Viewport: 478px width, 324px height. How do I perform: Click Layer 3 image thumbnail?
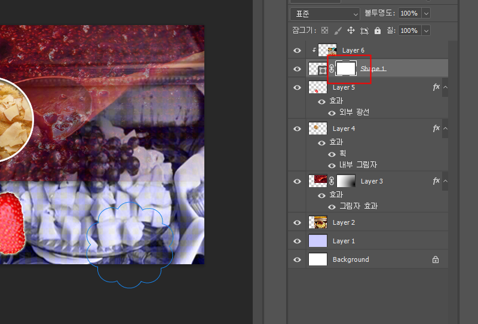(x=318, y=181)
